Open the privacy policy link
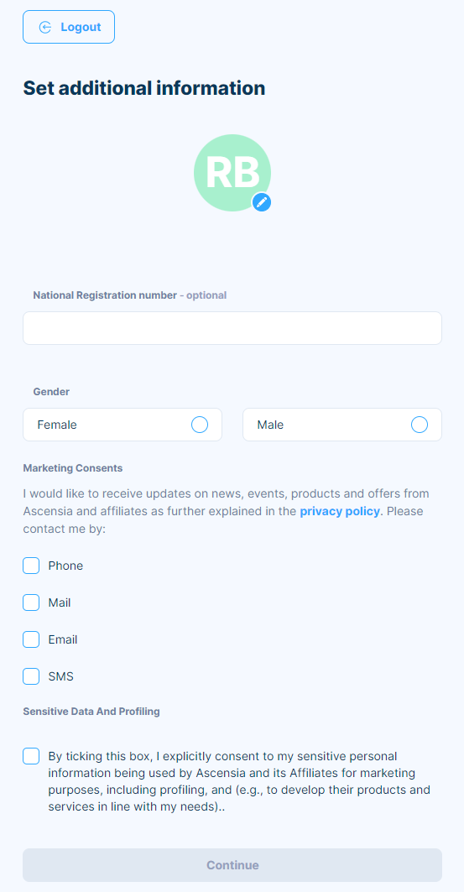 point(340,511)
